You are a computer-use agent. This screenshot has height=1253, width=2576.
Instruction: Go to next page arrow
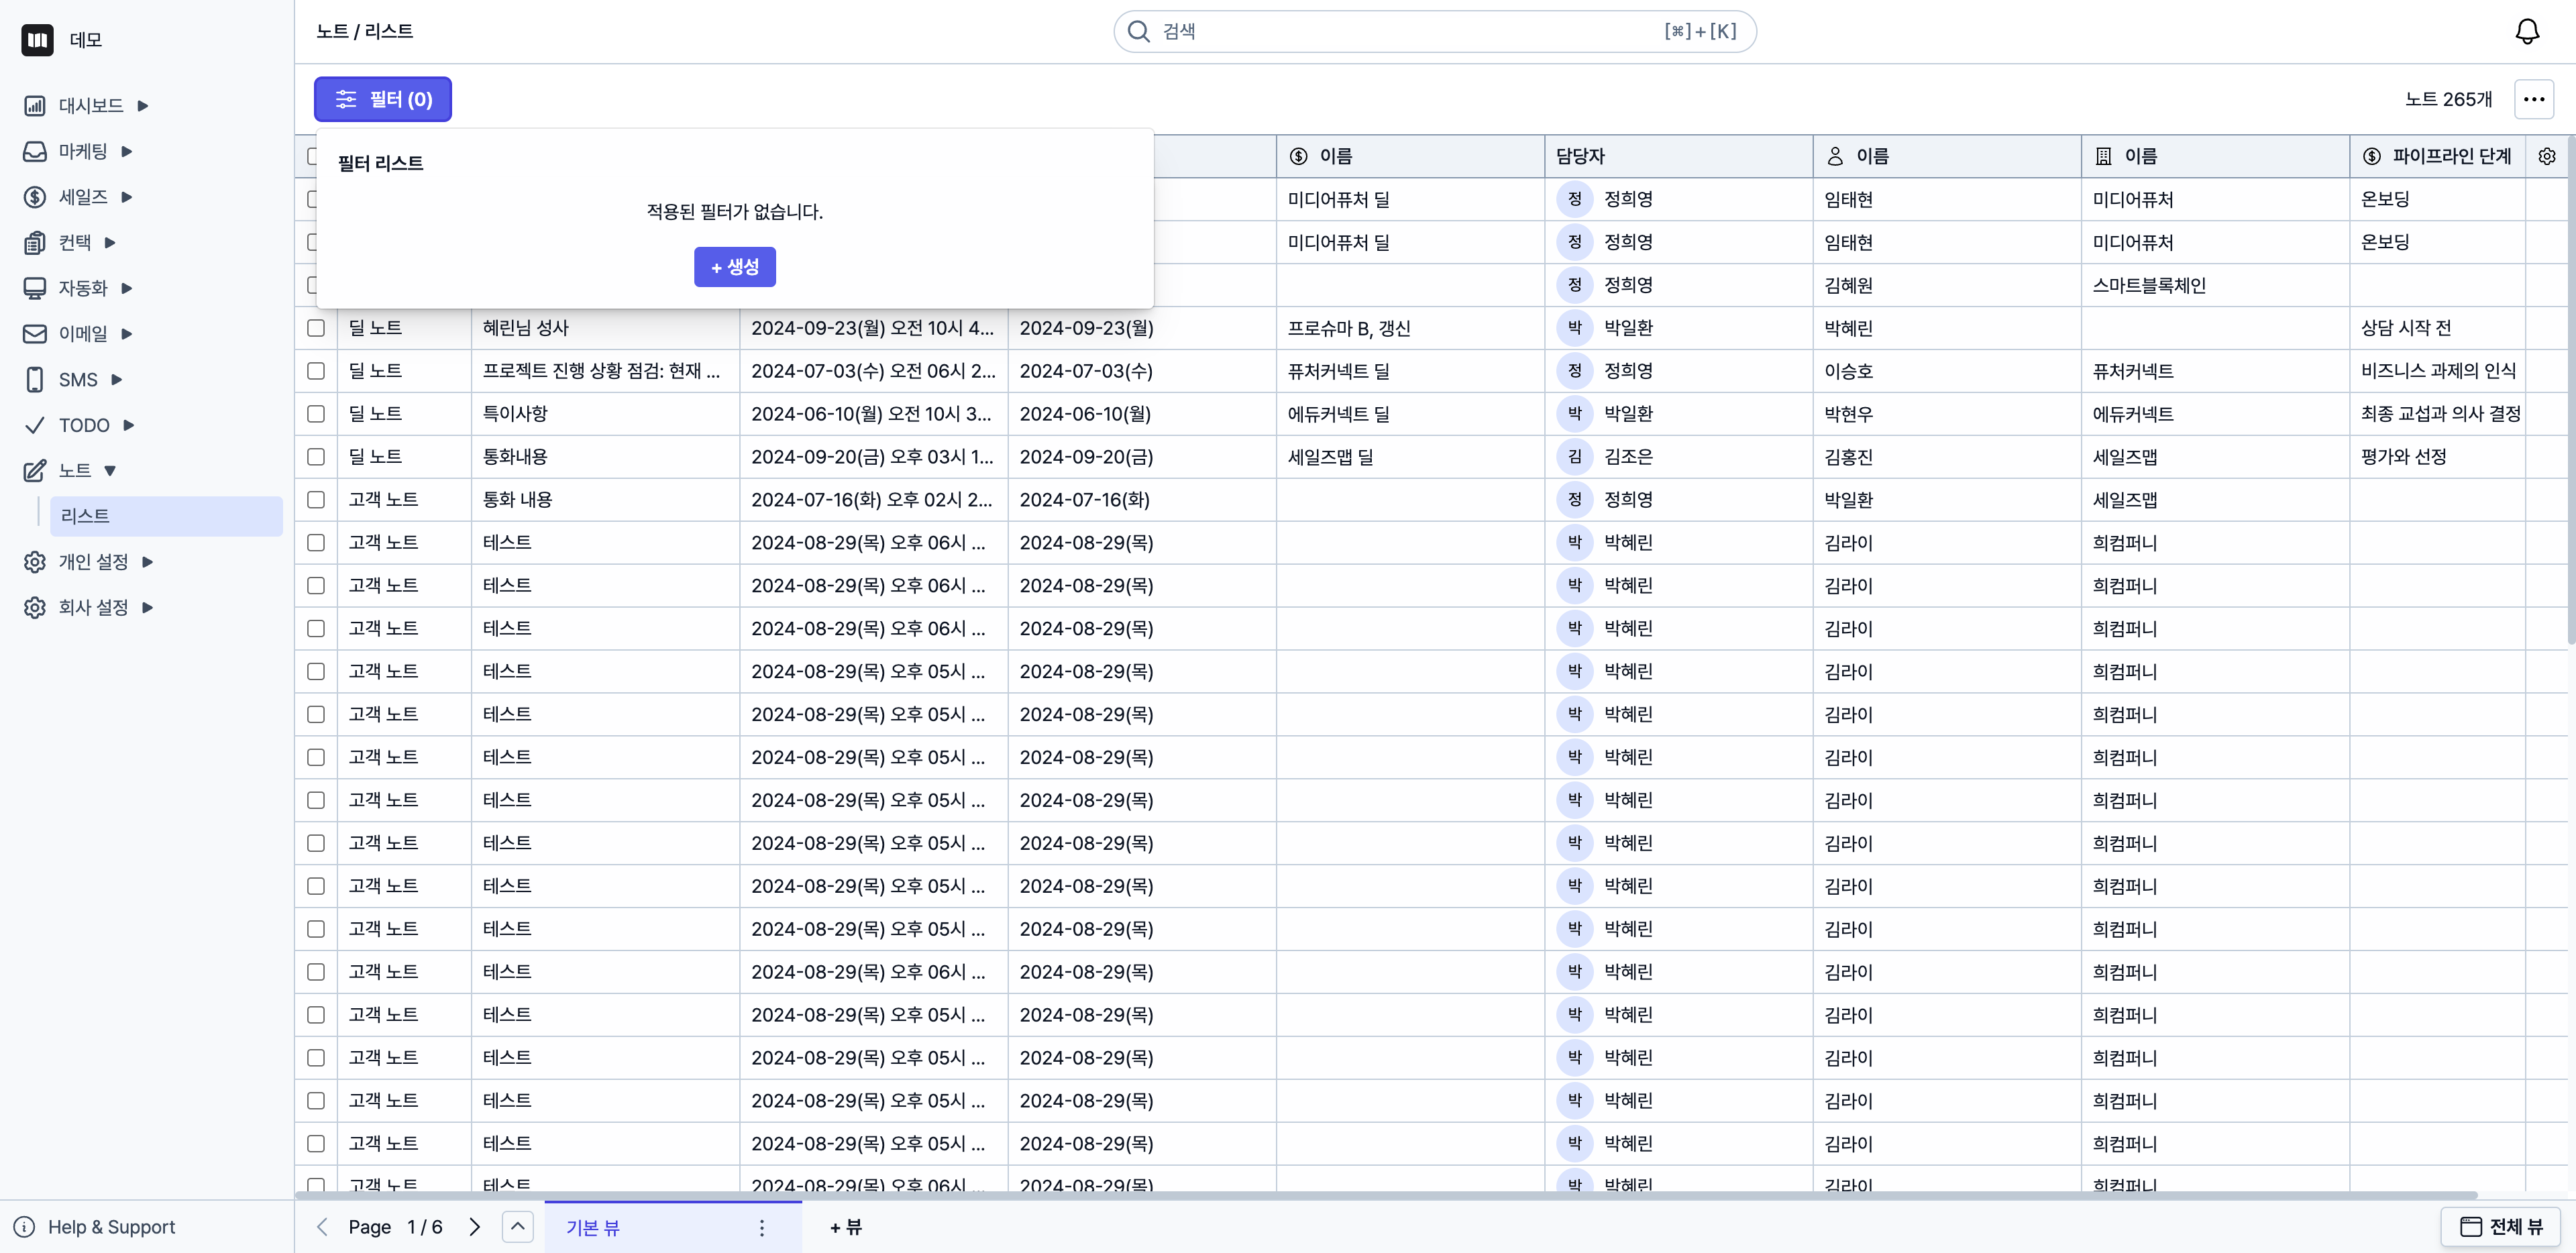point(475,1227)
